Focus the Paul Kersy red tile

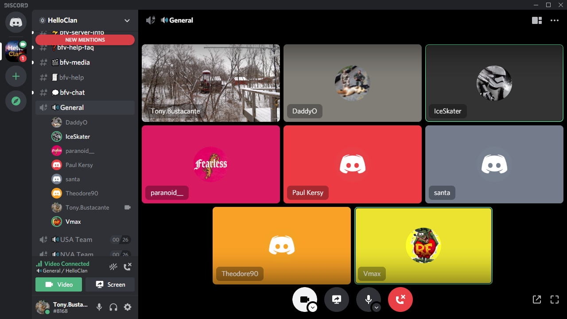[353, 164]
